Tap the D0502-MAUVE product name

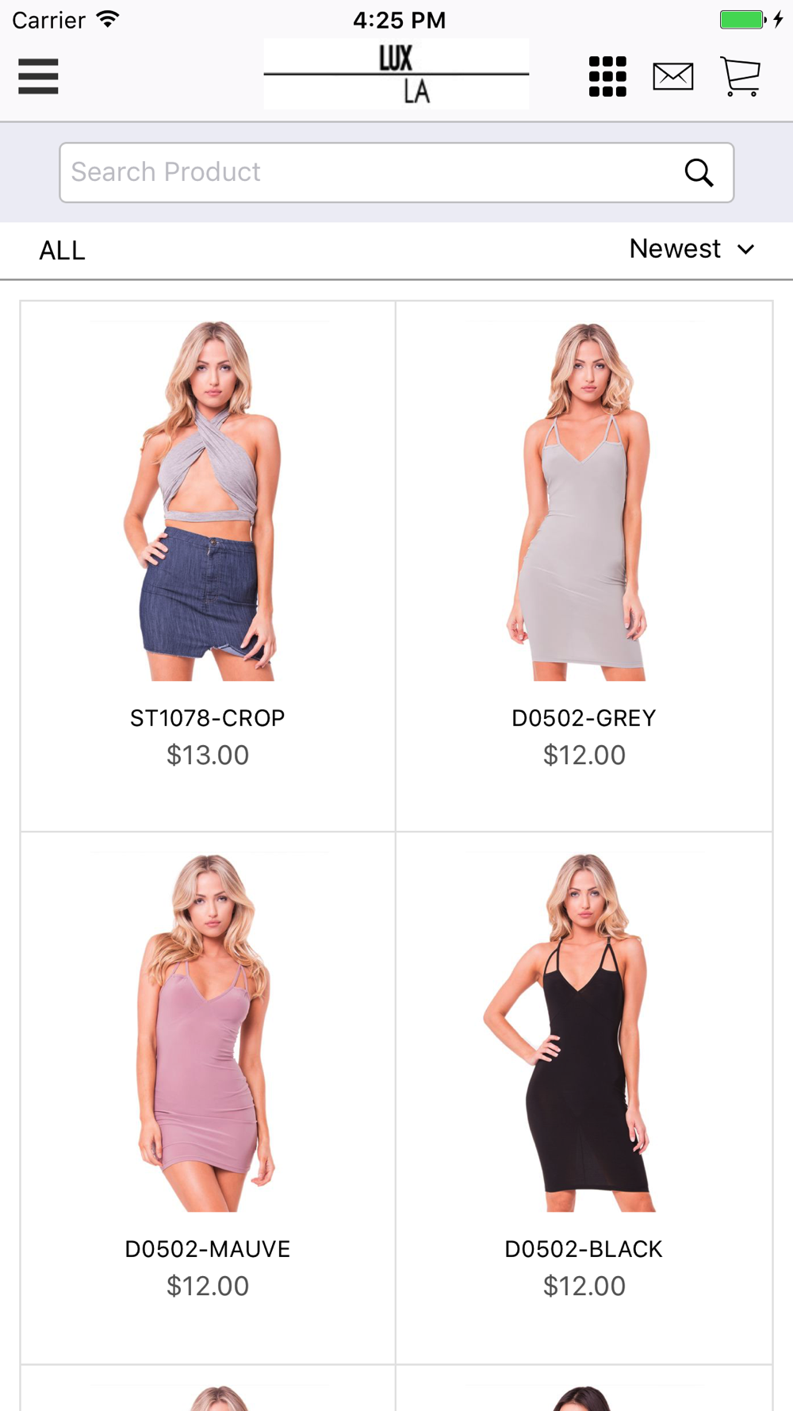208,1249
